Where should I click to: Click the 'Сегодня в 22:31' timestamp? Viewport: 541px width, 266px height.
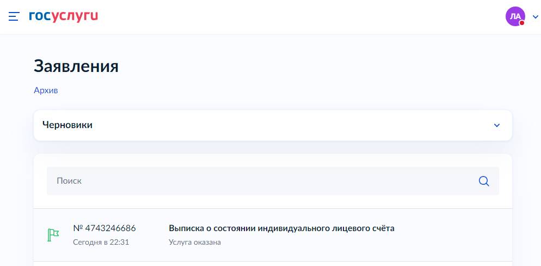tap(101, 242)
